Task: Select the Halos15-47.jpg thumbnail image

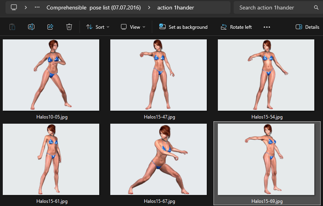Action: pos(159,75)
